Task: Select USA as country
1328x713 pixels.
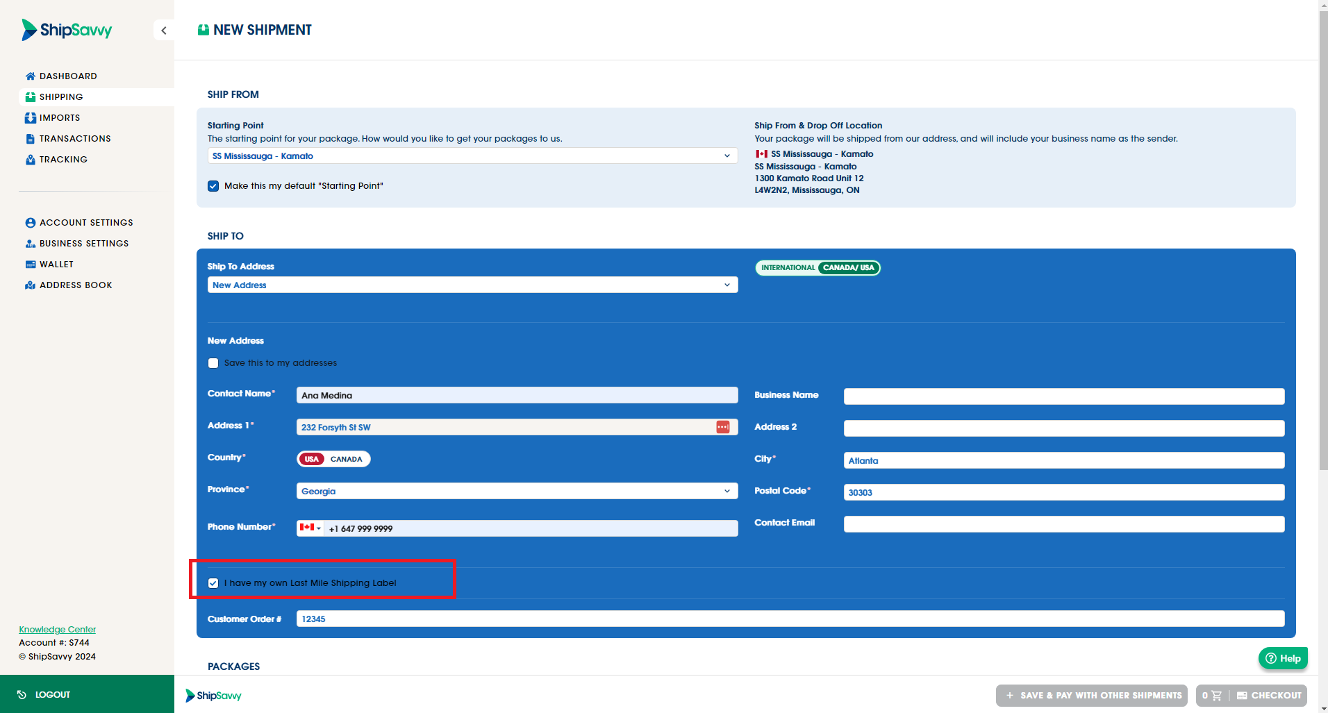Action: pyautogui.click(x=312, y=459)
